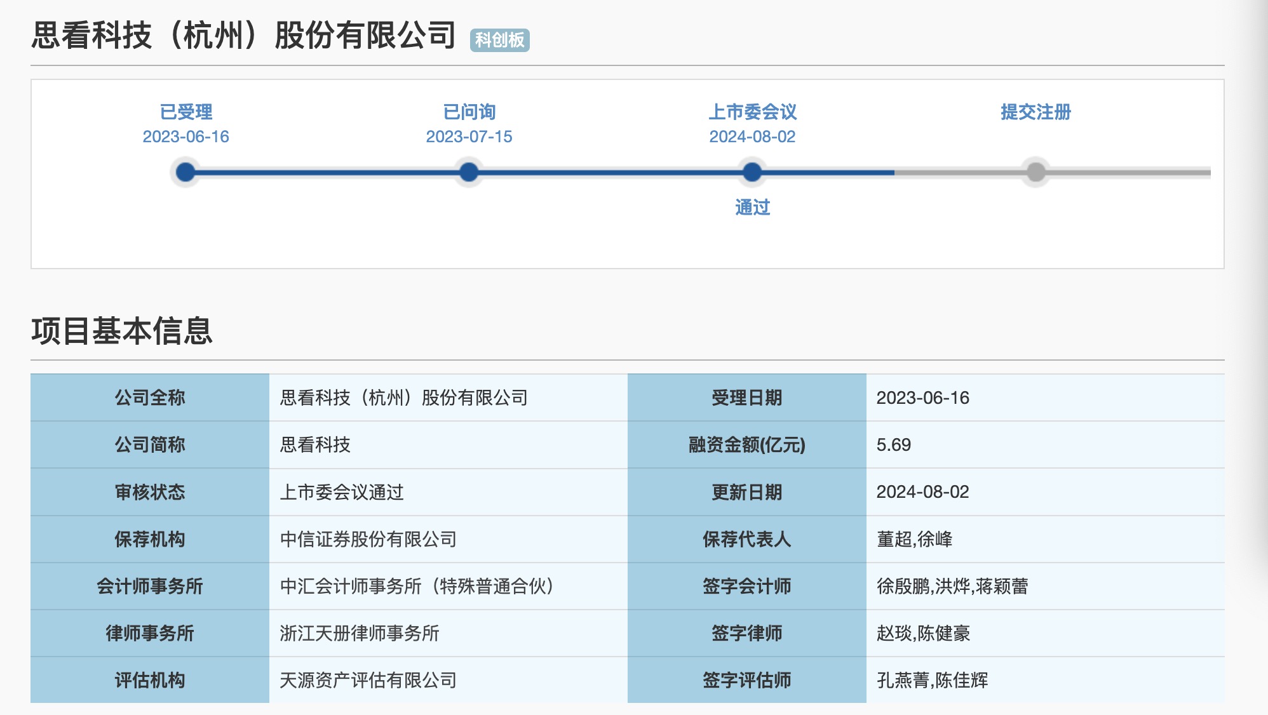Click the 已受理 timeline dot
This screenshot has width=1268, height=715.
point(185,172)
